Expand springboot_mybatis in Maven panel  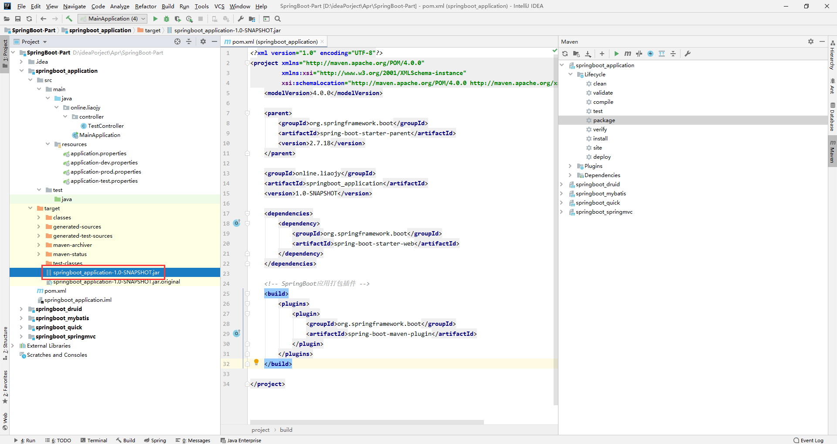[x=561, y=193]
